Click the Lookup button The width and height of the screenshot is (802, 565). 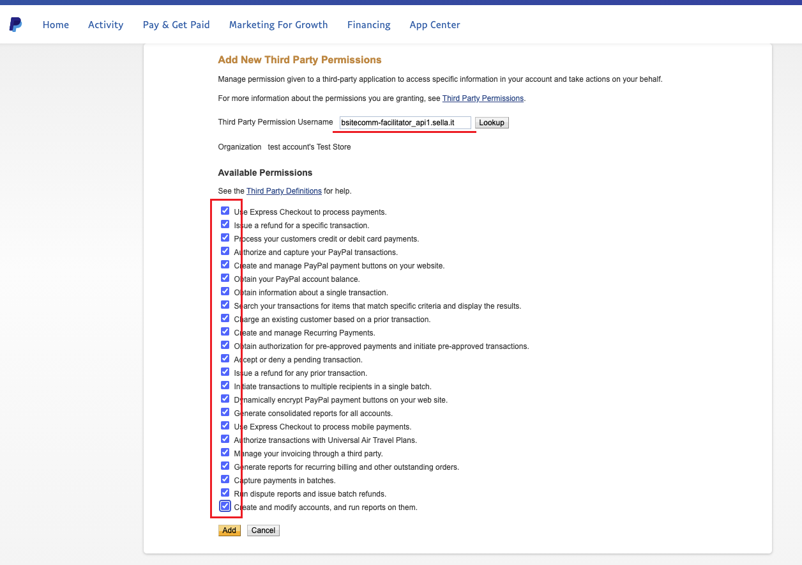492,123
